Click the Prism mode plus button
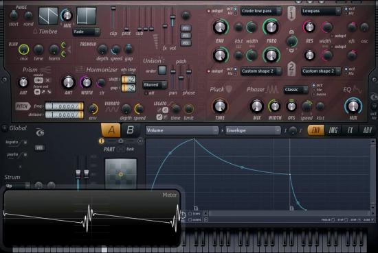This screenshot has height=253, width=378. (38, 80)
